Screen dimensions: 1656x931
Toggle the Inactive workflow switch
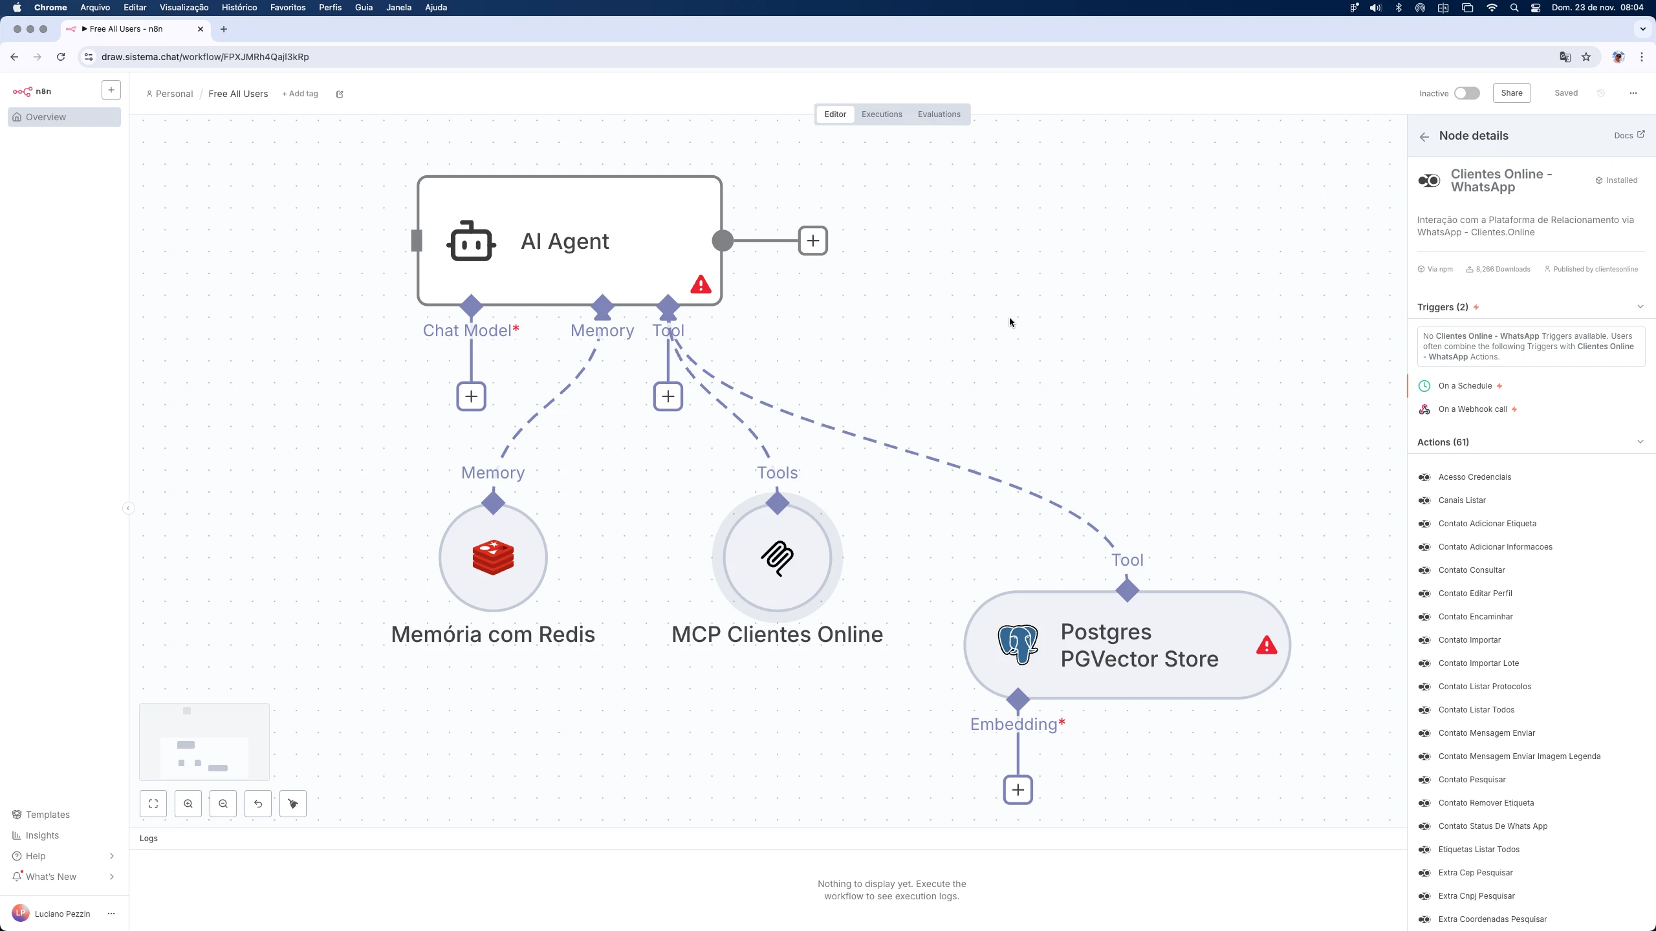click(x=1466, y=93)
